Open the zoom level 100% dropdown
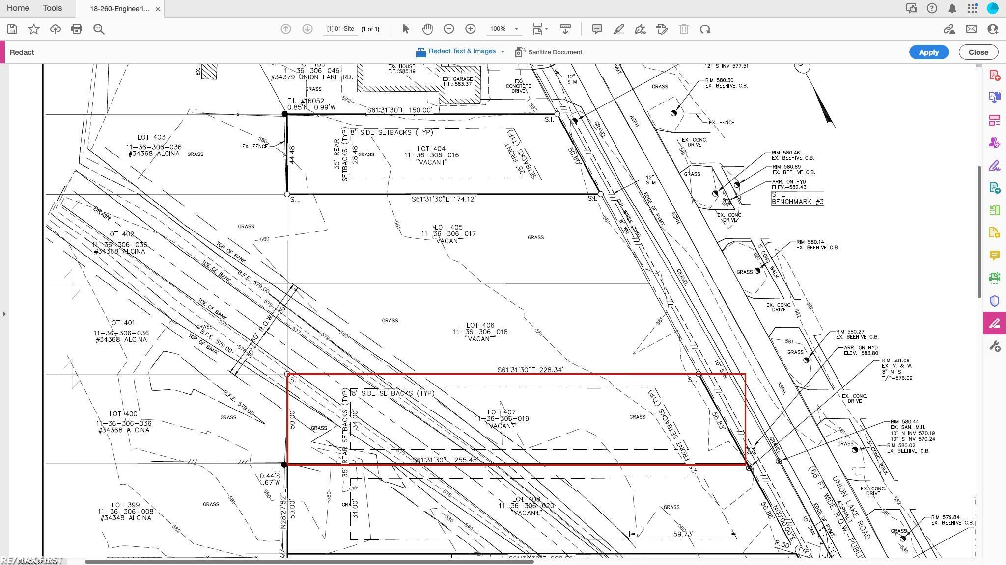Screen dimensions: 1006x565 pyautogui.click(x=516, y=29)
